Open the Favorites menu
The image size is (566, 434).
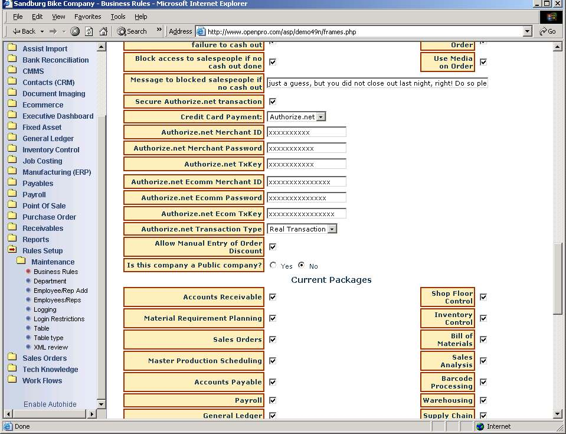87,17
